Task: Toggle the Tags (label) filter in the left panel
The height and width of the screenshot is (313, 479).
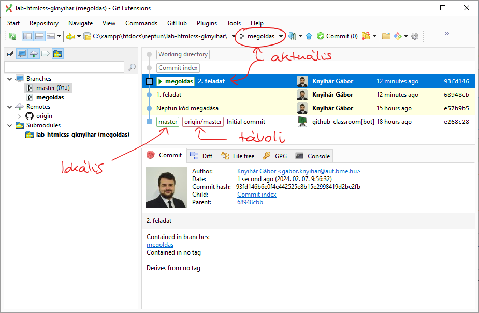Action: 46,54
